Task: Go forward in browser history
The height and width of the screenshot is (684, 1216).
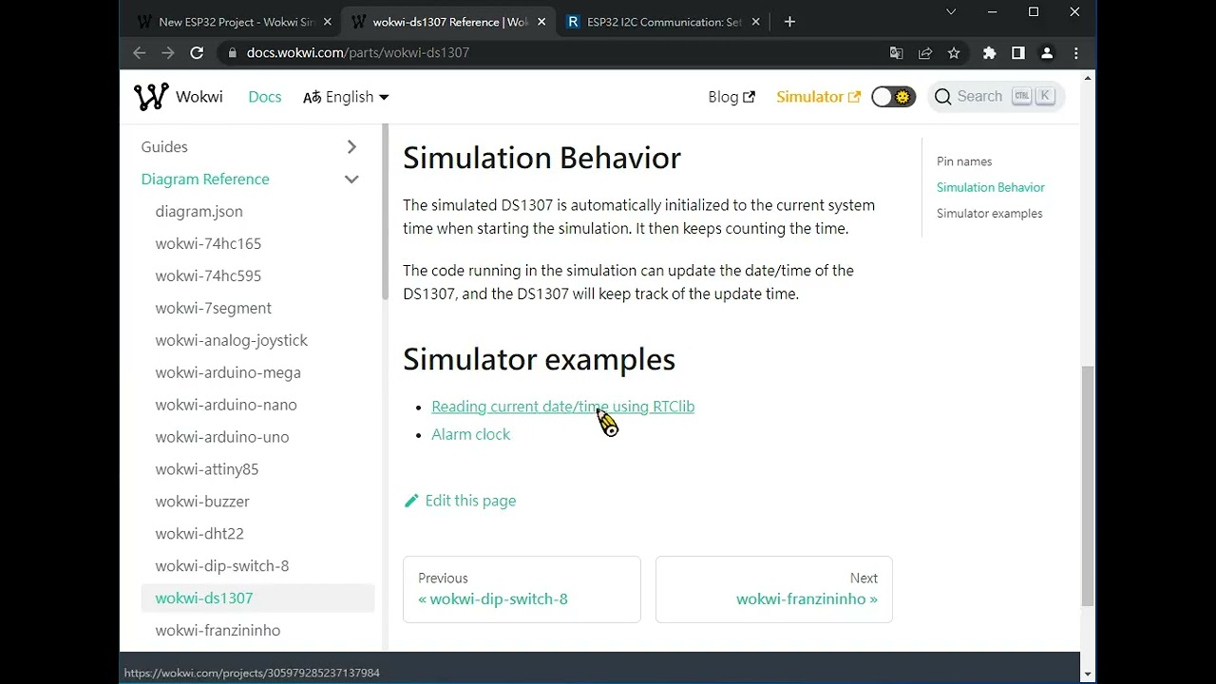Action: (168, 53)
